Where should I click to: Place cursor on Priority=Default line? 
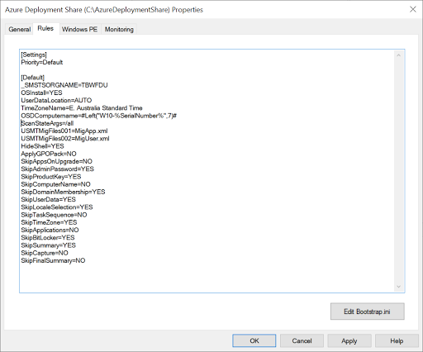click(42, 62)
